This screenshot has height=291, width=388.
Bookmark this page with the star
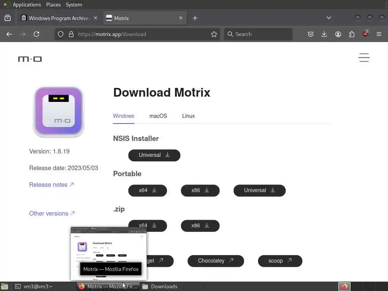pyautogui.click(x=214, y=34)
